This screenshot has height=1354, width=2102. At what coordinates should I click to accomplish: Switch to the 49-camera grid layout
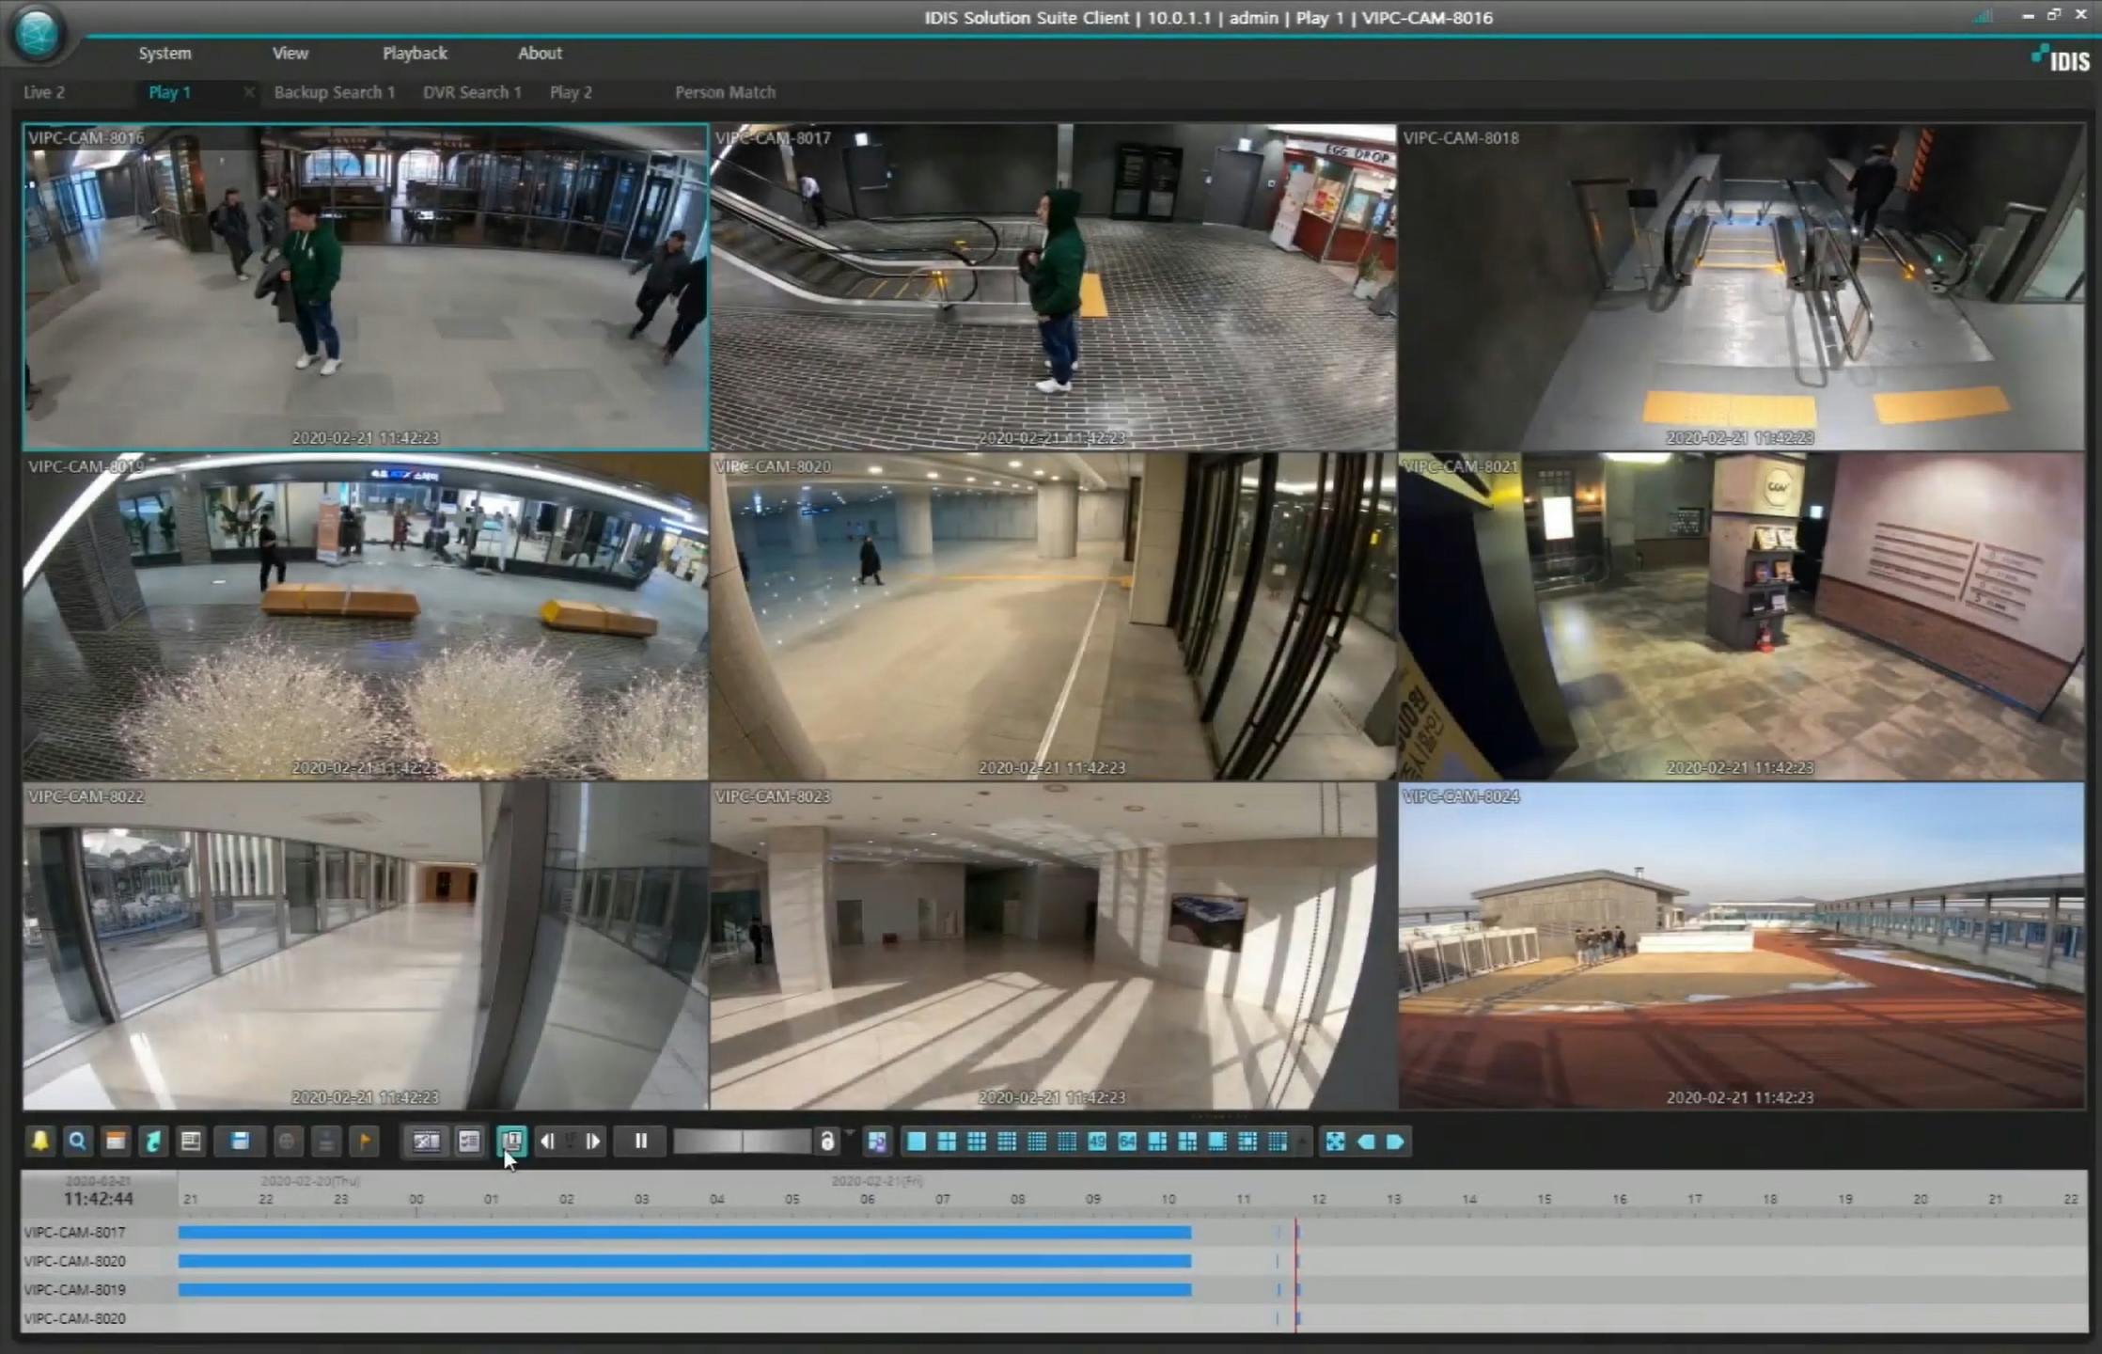click(x=1096, y=1141)
